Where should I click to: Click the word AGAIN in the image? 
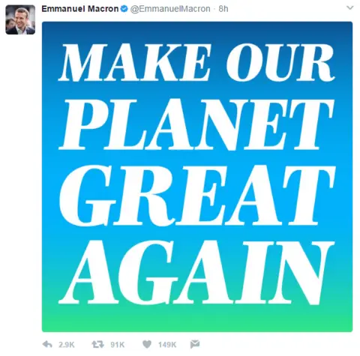(x=196, y=273)
